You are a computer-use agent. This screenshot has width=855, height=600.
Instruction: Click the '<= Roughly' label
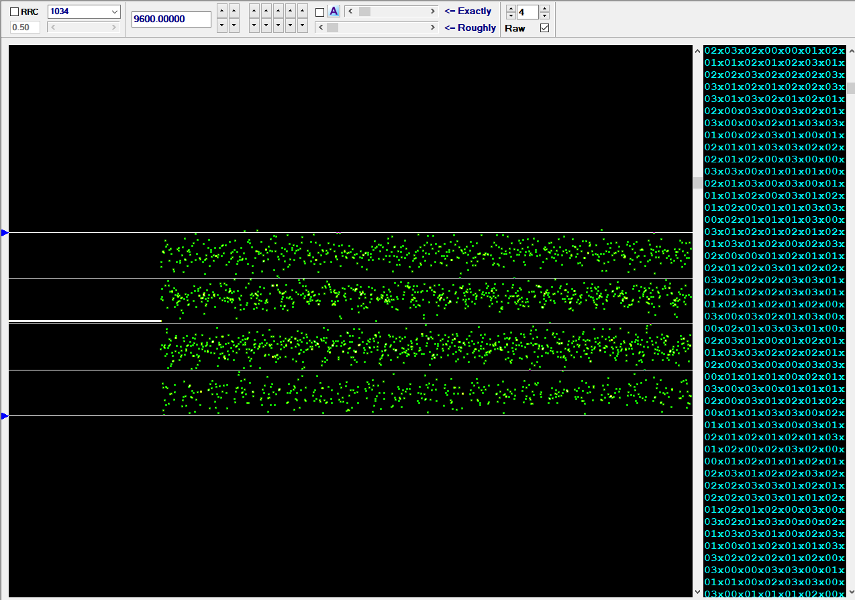click(470, 28)
